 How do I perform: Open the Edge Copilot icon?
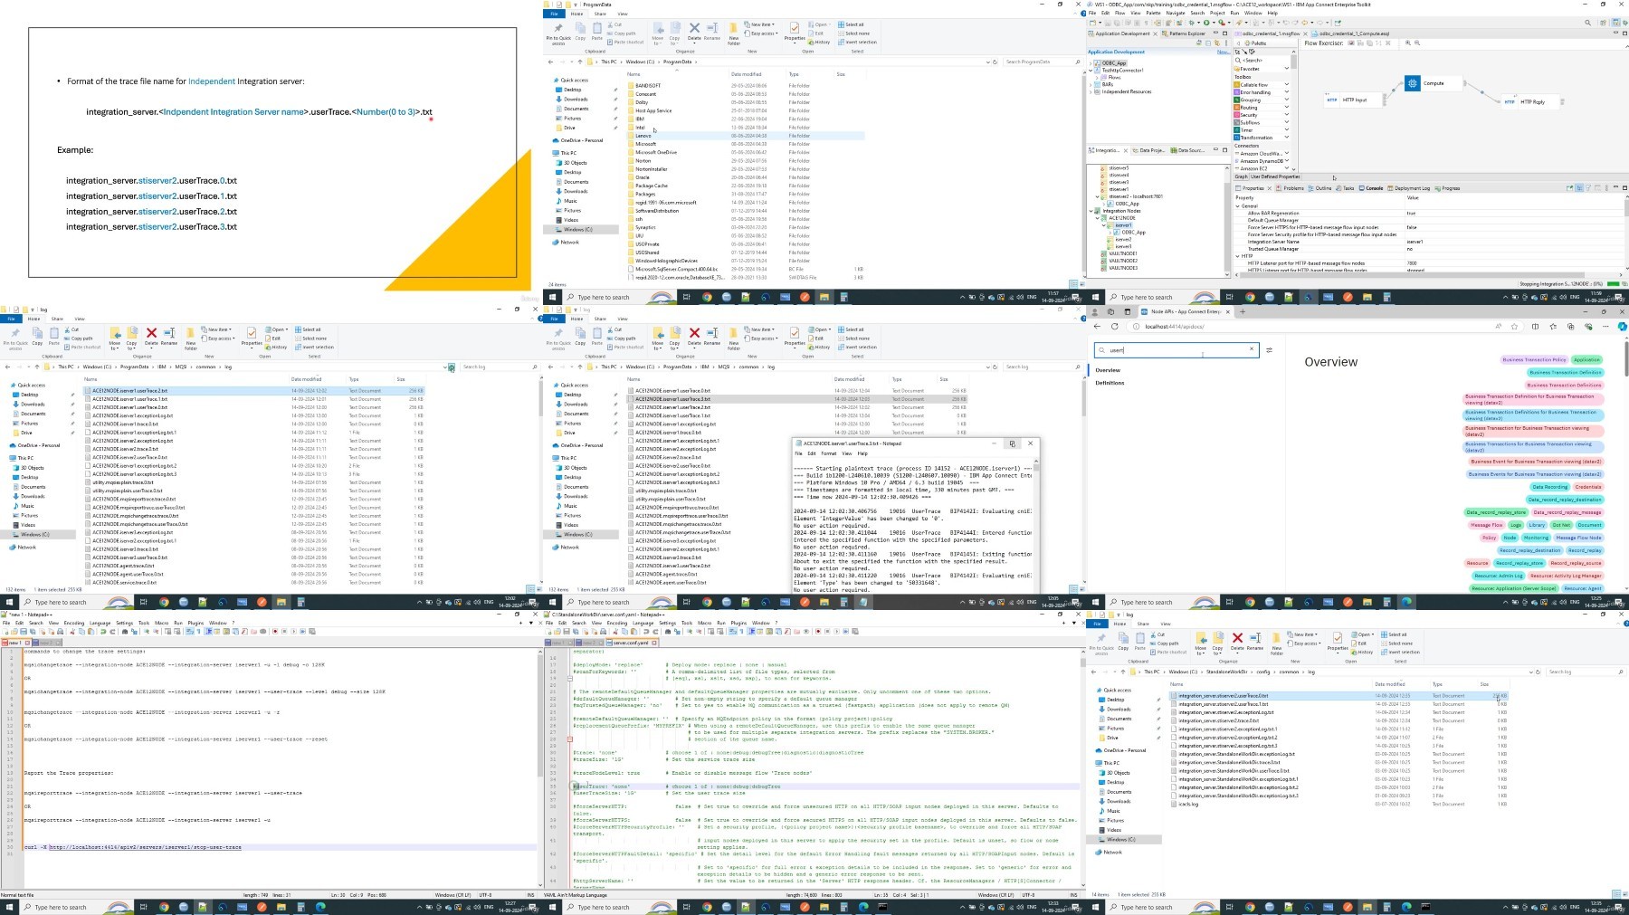[x=1622, y=326]
